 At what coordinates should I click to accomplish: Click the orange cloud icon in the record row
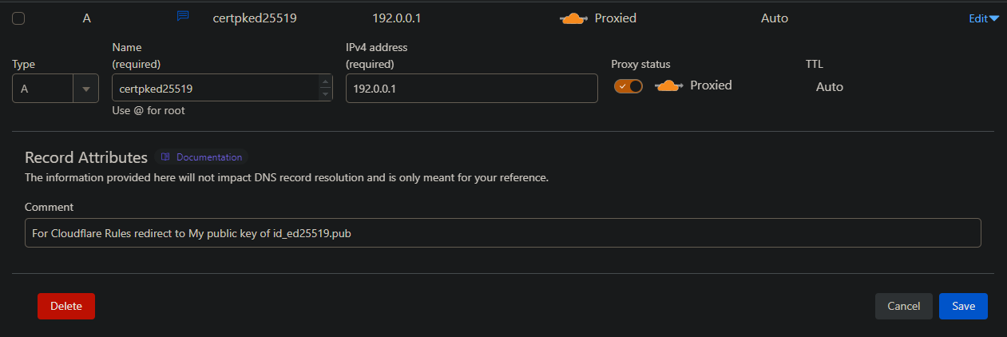pyautogui.click(x=574, y=18)
